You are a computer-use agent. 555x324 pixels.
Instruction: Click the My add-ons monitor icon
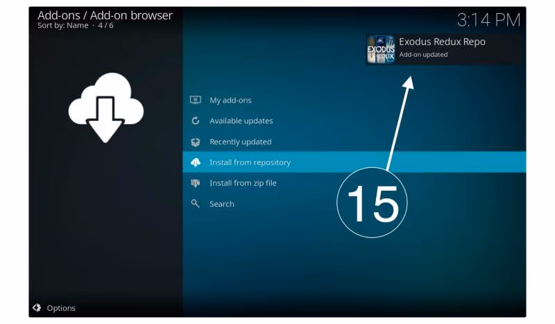click(196, 100)
